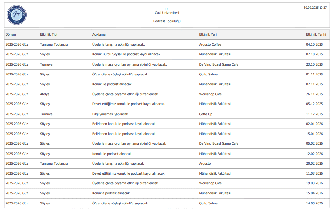The height and width of the screenshot is (214, 334).
Task: Click the Dönem column header
Action: tap(11, 34)
